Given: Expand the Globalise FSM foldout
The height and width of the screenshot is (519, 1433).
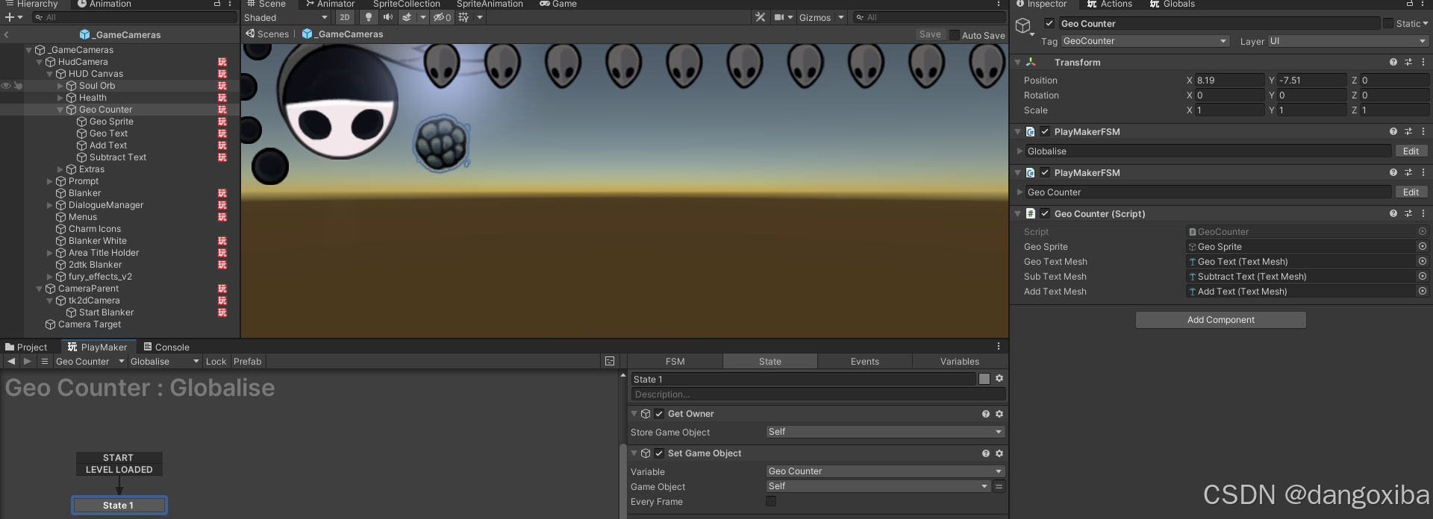Looking at the screenshot, I should [1020, 151].
